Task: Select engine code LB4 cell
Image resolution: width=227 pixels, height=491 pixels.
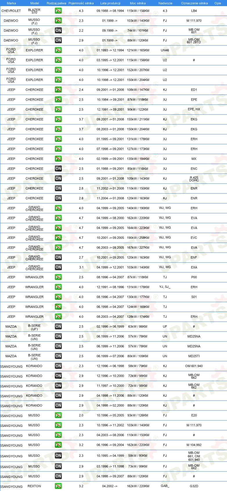Action: click(194, 11)
